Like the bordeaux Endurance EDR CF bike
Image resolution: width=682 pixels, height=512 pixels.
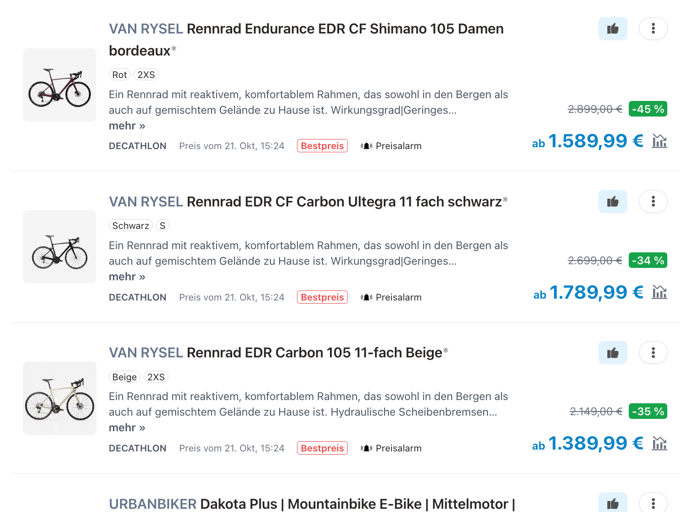(x=612, y=29)
